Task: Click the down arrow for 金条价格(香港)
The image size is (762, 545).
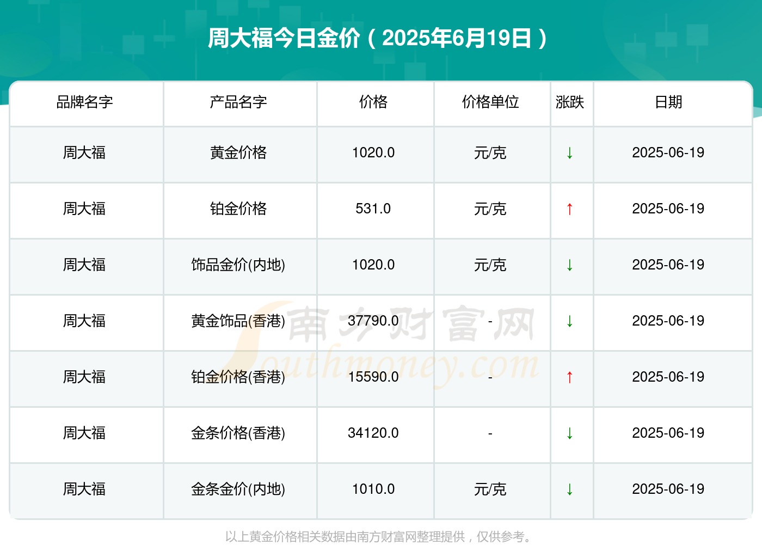Action: tap(569, 433)
